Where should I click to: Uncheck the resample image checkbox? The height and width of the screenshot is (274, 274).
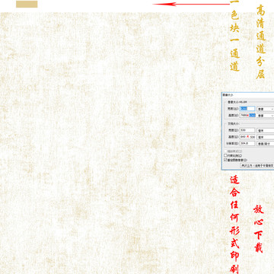[x=225, y=160]
